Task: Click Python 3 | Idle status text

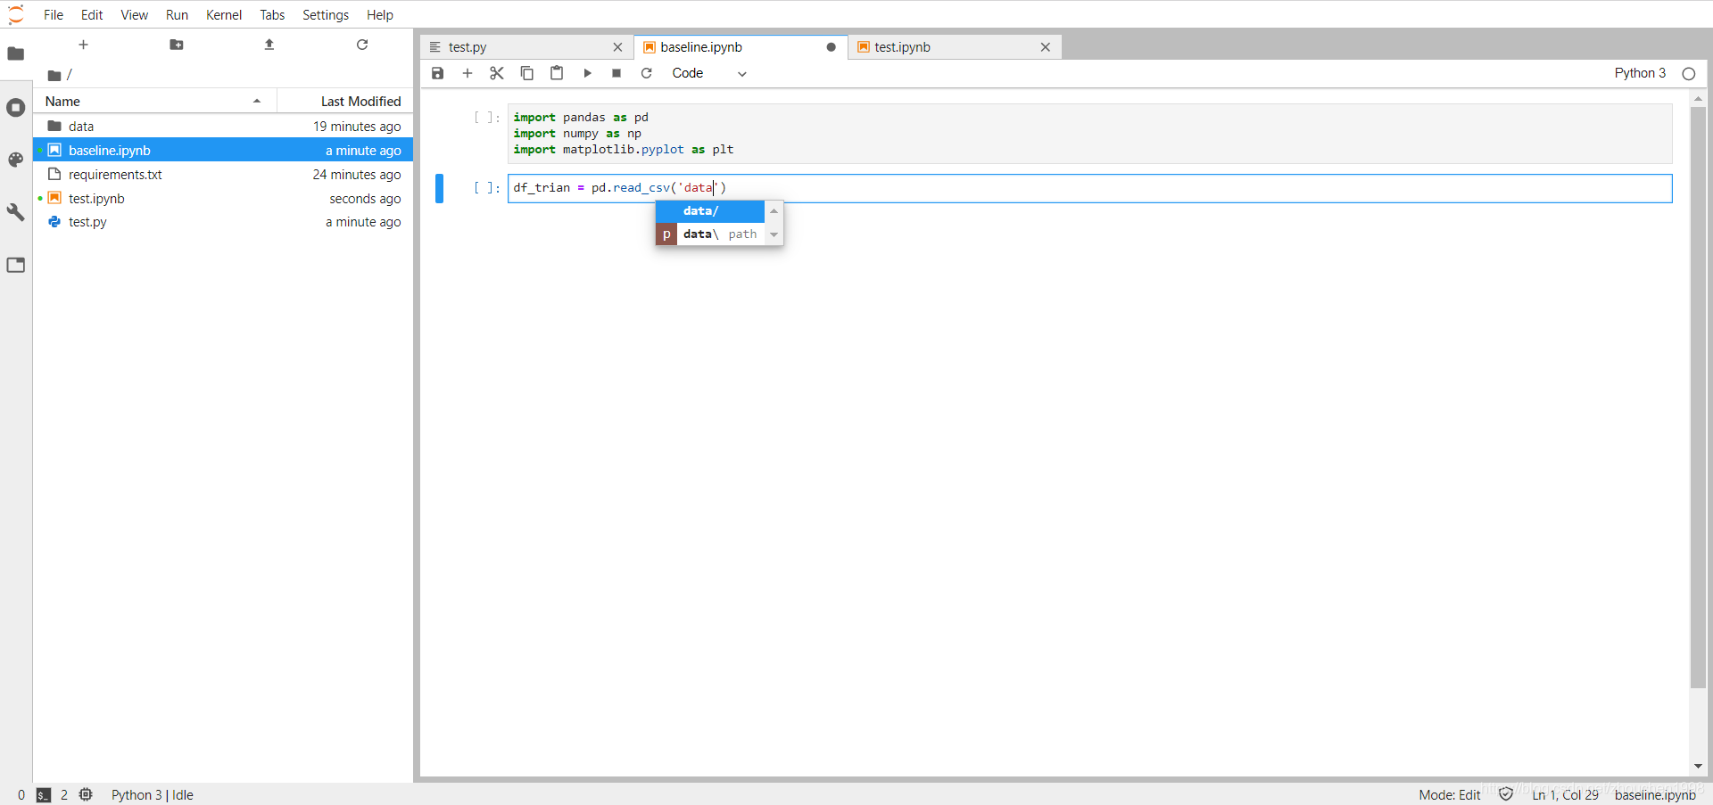Action: (153, 795)
